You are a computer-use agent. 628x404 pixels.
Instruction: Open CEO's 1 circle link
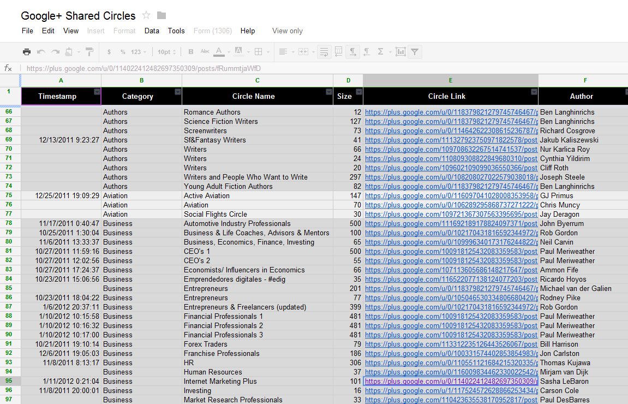451,251
